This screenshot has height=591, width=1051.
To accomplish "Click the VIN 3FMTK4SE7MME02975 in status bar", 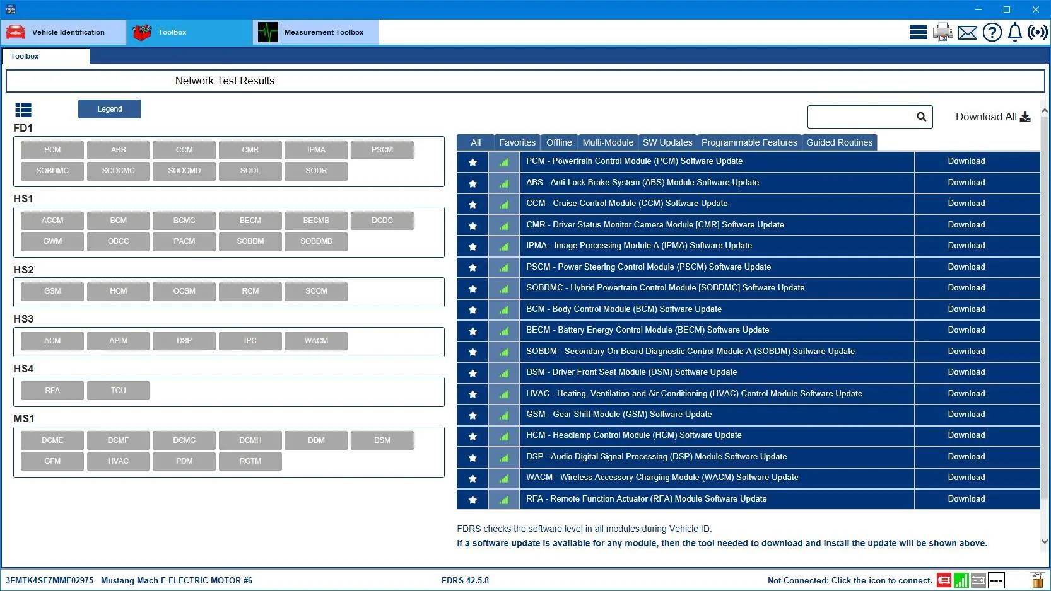I will click(49, 581).
